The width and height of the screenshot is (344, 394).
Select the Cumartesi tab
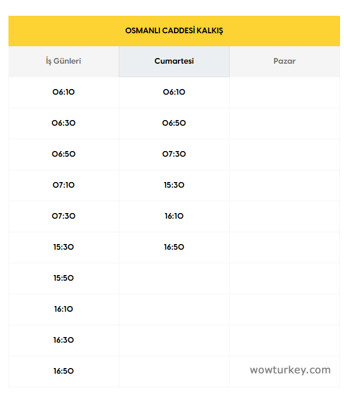(174, 61)
